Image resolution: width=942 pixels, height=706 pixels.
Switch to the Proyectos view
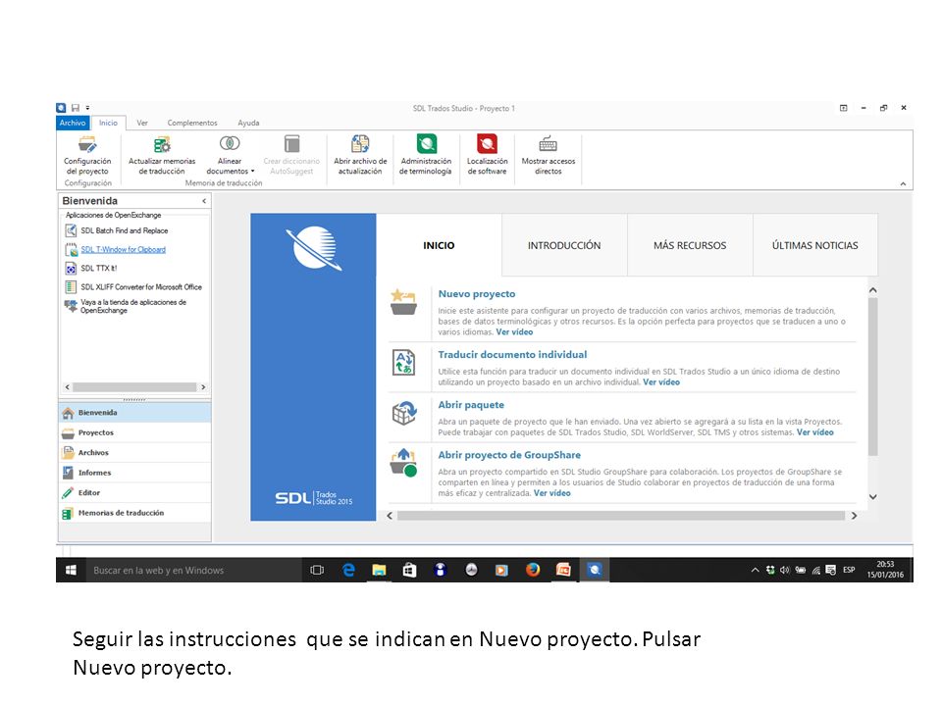(134, 432)
